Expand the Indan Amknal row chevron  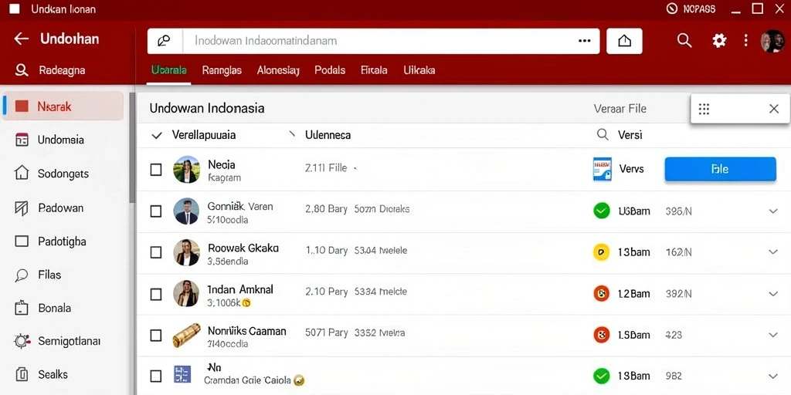tap(772, 294)
